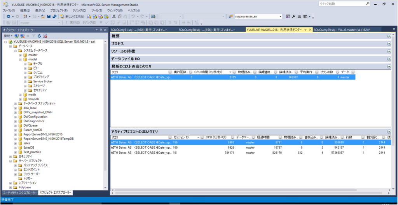Click the 新しいクエリ(N) button
The image size is (398, 205).
(72, 16)
